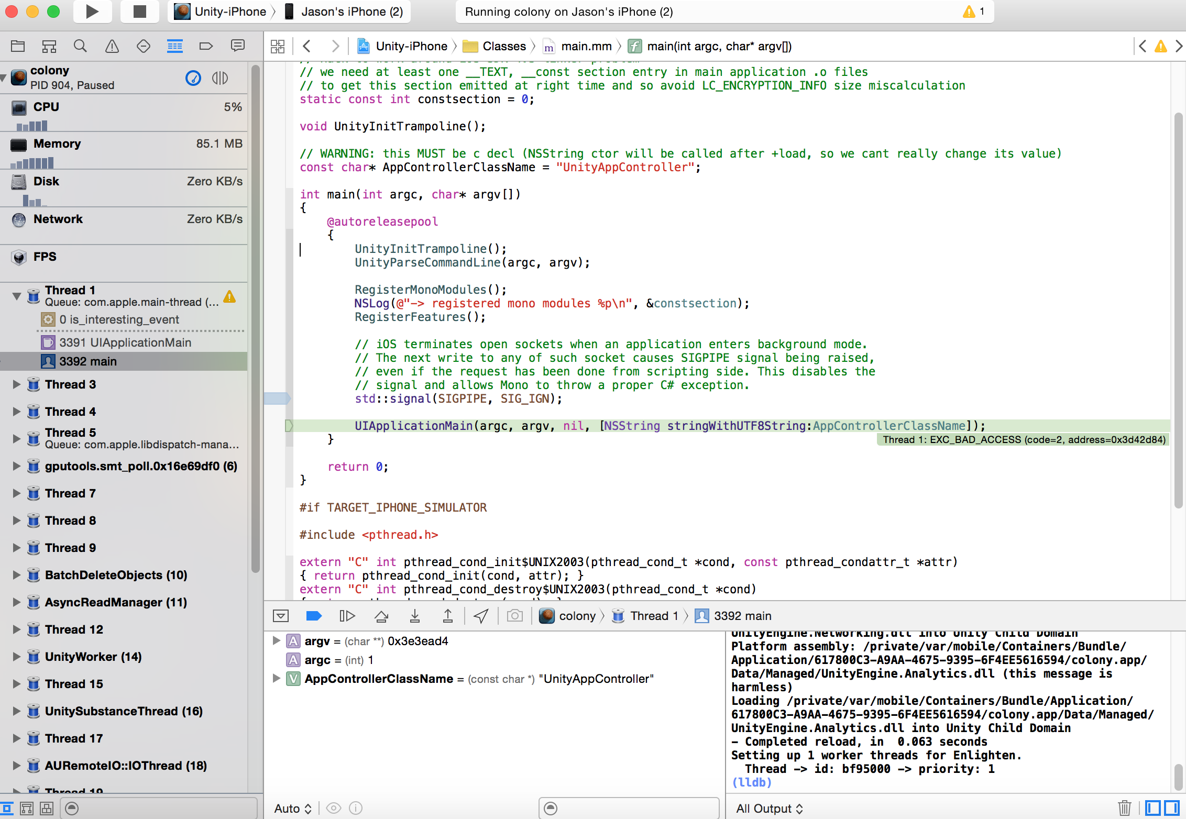Click the Step into debug icon
Screen dimensions: 1186x819
click(414, 616)
